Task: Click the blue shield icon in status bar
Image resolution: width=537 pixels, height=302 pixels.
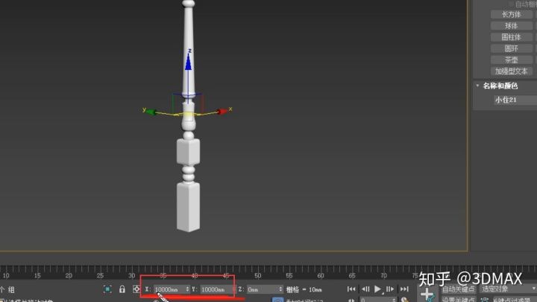Action: [277, 300]
